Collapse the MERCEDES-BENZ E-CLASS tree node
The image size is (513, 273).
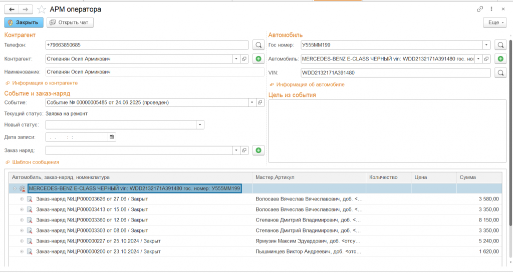pyautogui.click(x=15, y=188)
